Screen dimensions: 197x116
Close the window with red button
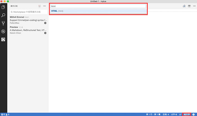point(1,1)
